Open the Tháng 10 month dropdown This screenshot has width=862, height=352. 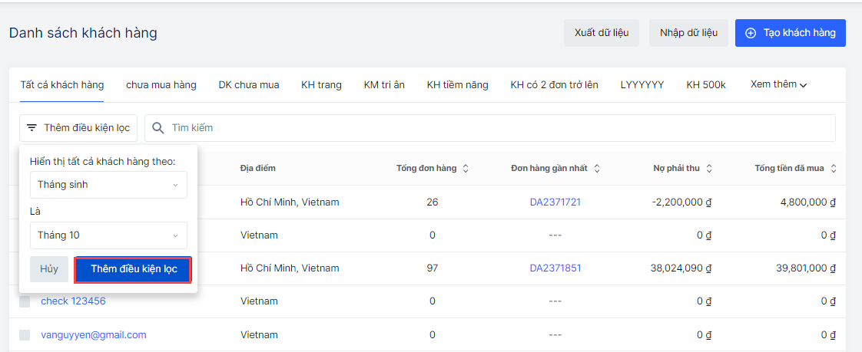(108, 235)
